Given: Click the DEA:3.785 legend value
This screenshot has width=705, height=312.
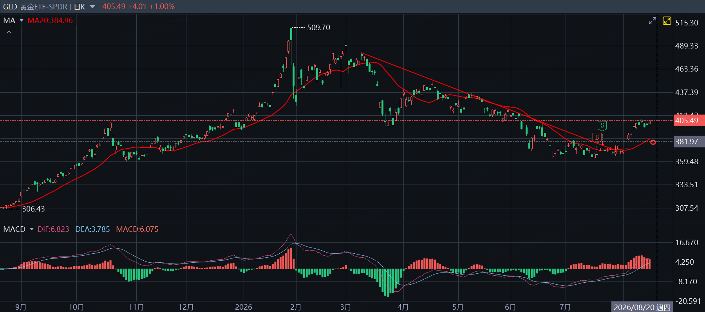Looking at the screenshot, I should coord(92,229).
